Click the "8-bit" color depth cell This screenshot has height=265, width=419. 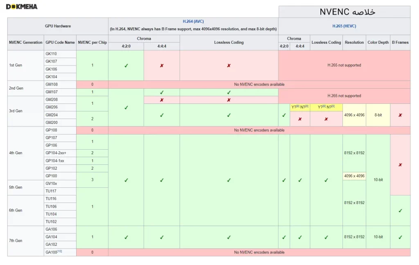tap(378, 115)
